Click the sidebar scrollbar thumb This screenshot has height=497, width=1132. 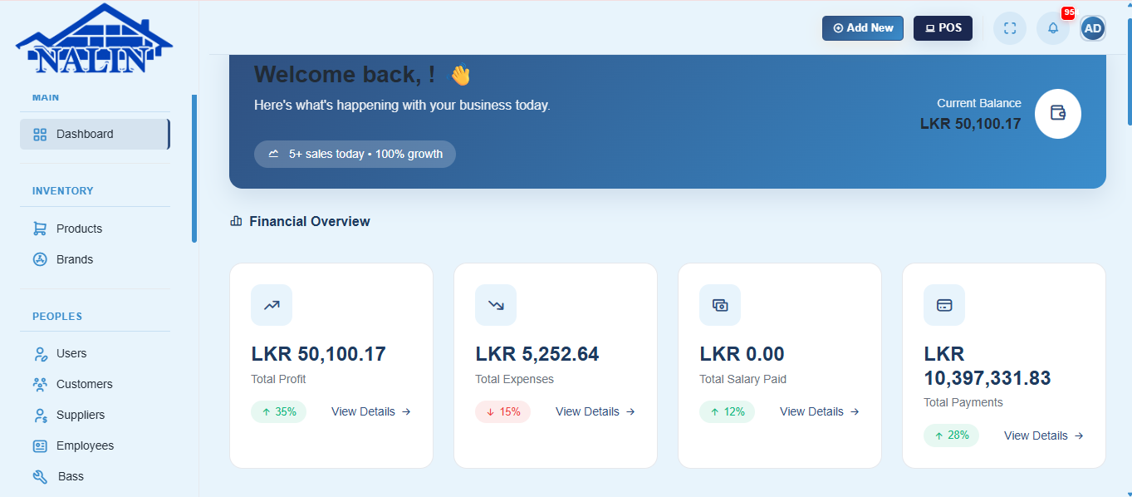(x=194, y=168)
